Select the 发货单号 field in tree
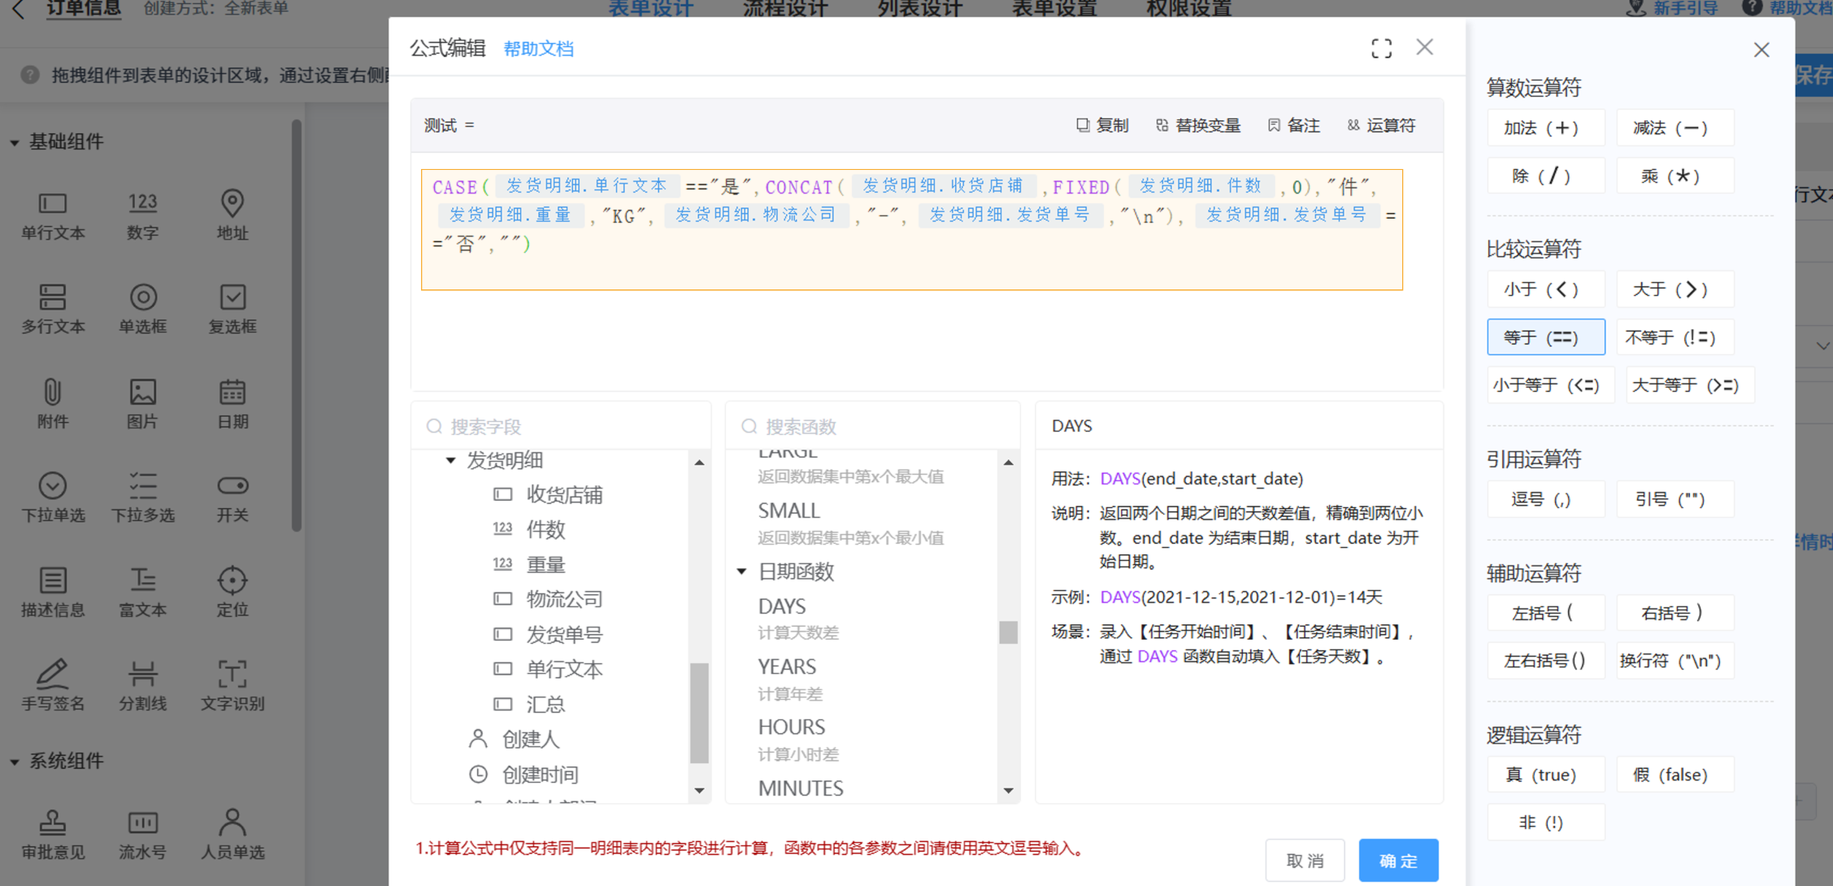 pos(563,634)
